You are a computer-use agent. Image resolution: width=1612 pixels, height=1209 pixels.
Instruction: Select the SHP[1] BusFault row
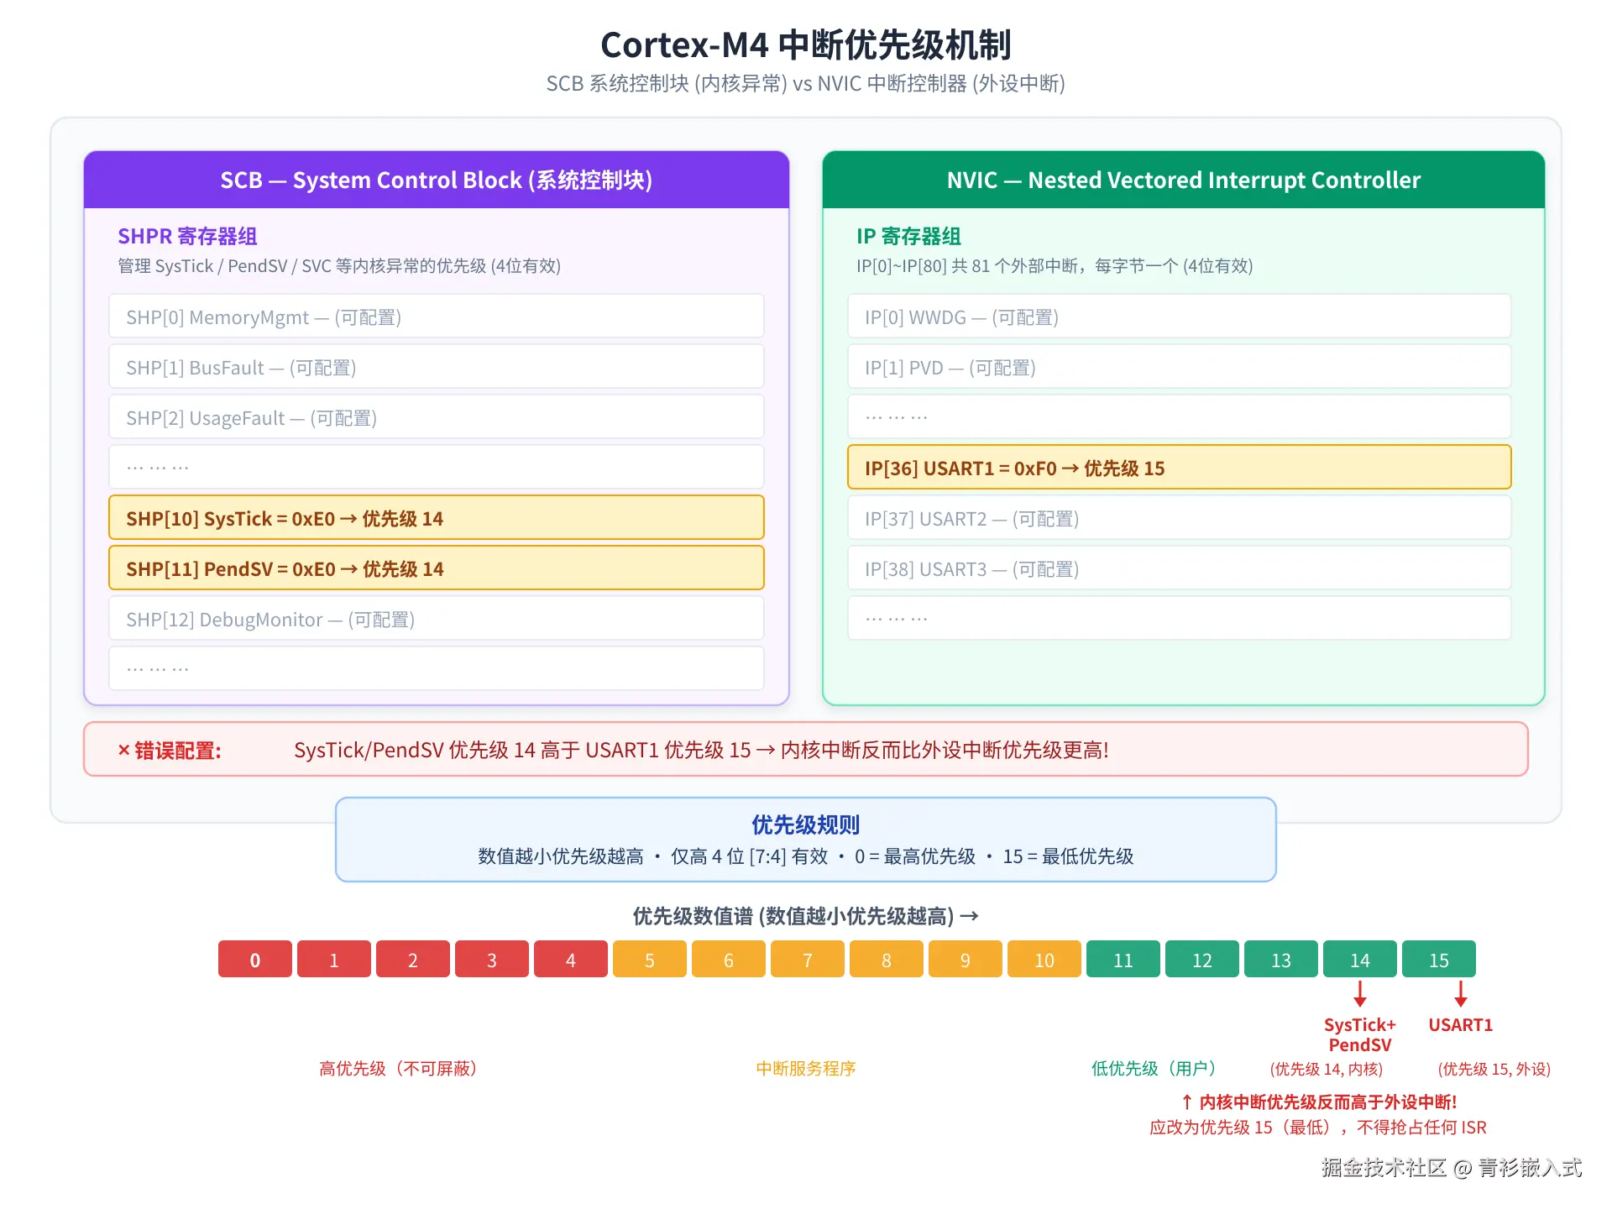tap(437, 367)
